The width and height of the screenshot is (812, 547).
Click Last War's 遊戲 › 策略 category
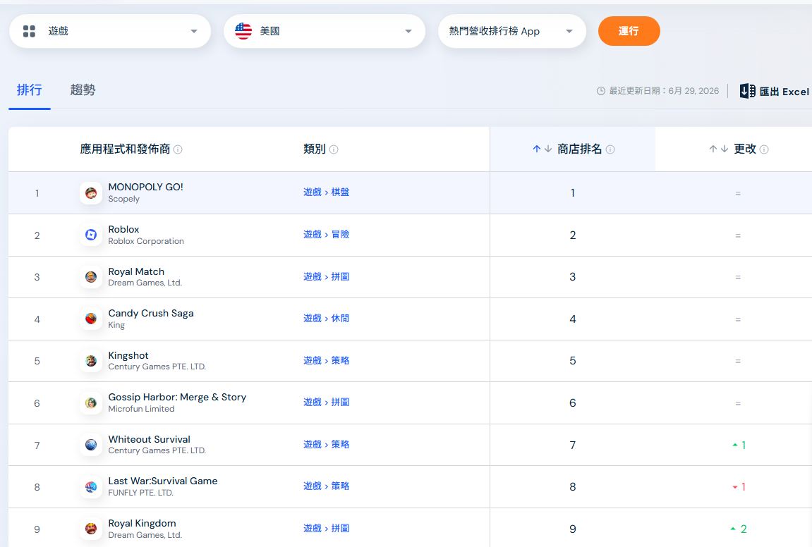pyautogui.click(x=326, y=486)
